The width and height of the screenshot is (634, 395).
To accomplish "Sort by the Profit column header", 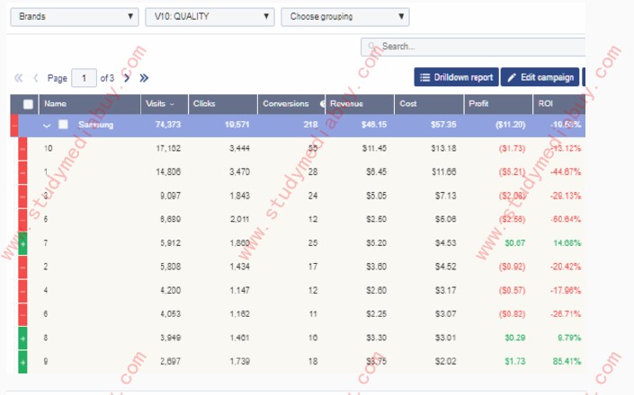I will (x=498, y=104).
